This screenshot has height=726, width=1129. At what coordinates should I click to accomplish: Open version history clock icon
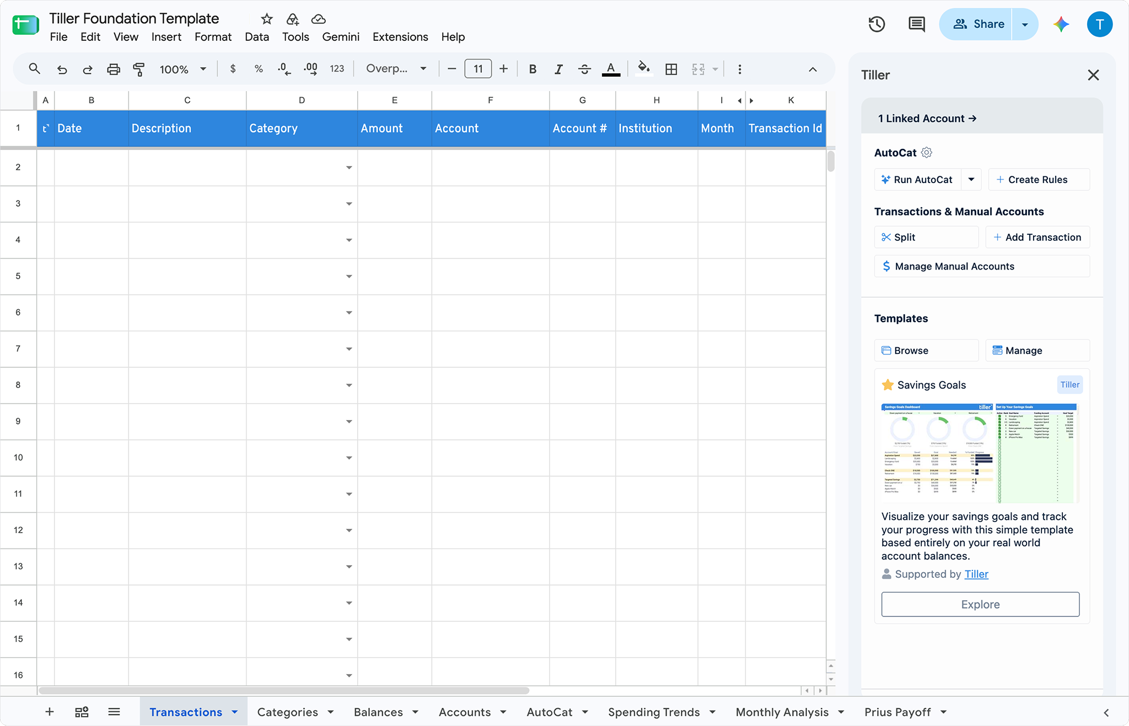point(877,24)
